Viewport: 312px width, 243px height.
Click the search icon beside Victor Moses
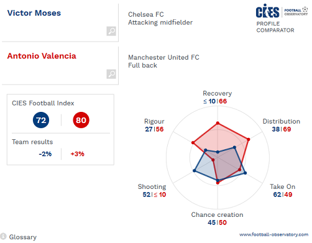point(111,31)
